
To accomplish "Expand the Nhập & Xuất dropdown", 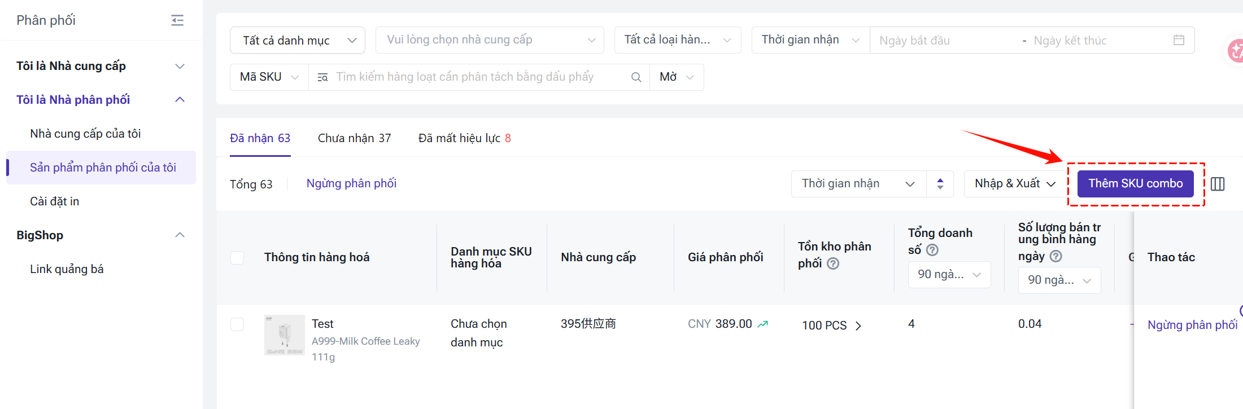I will (x=1015, y=184).
